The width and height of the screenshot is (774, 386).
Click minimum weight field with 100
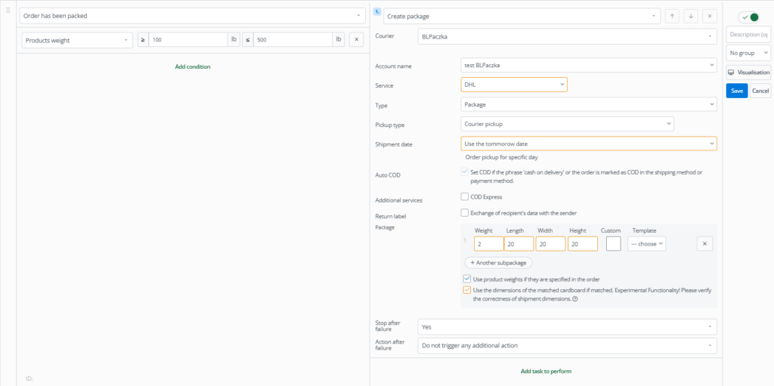(188, 40)
